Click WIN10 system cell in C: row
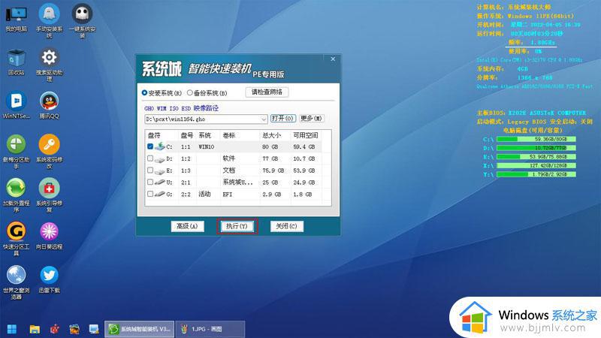Image resolution: width=601 pixels, height=338 pixels. pyautogui.click(x=207, y=146)
